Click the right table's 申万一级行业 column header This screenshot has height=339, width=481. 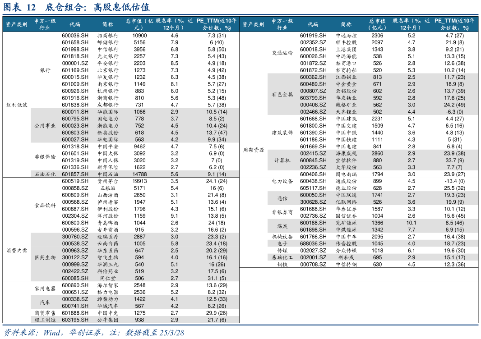point(282,24)
